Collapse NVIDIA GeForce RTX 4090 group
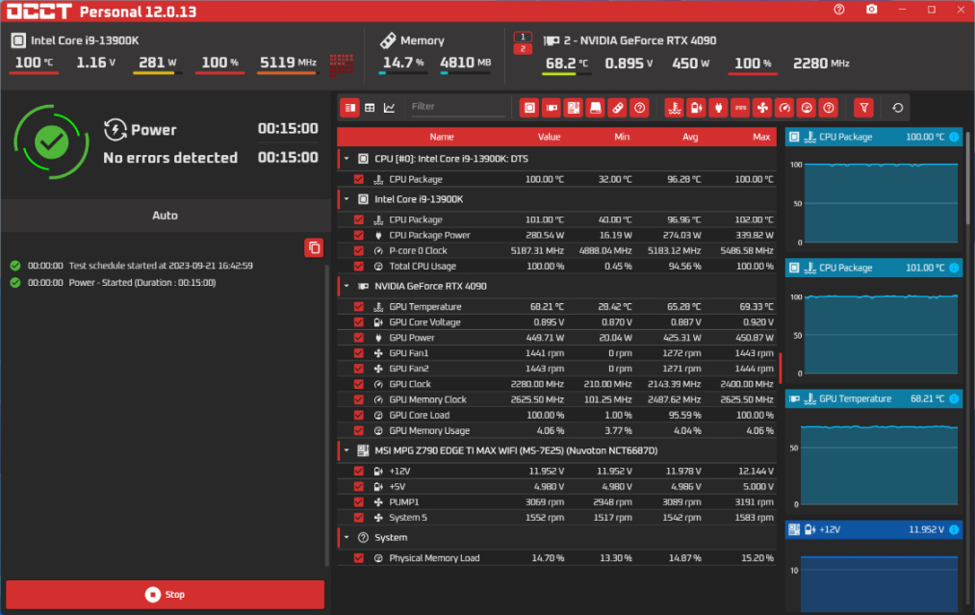 (x=346, y=286)
